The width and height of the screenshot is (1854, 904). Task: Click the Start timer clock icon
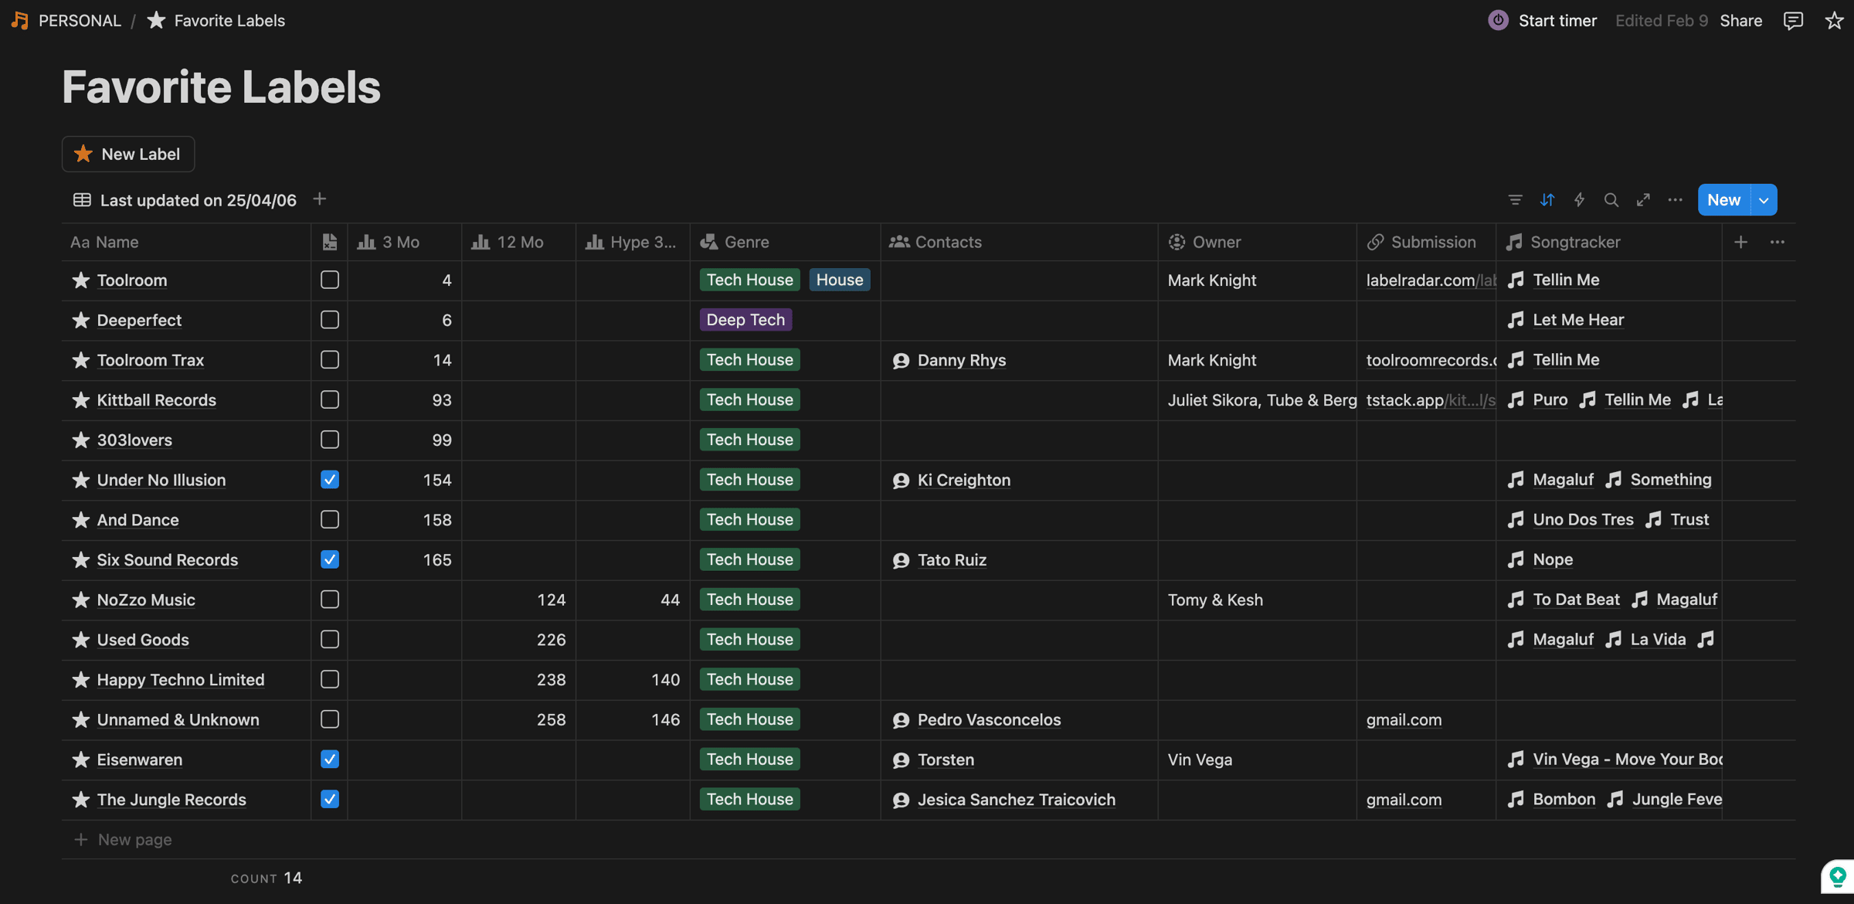(1498, 21)
